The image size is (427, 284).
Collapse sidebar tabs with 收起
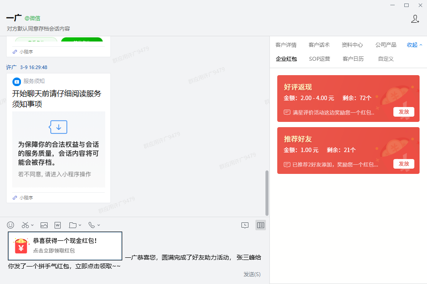point(414,45)
